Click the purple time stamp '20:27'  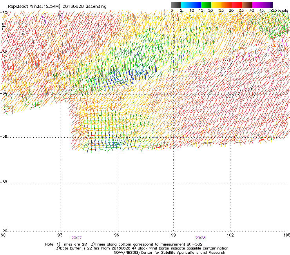pos(76,238)
